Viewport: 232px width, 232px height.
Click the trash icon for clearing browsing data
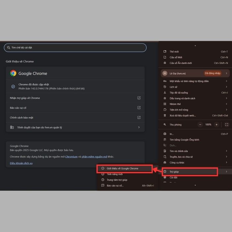click(x=165, y=115)
